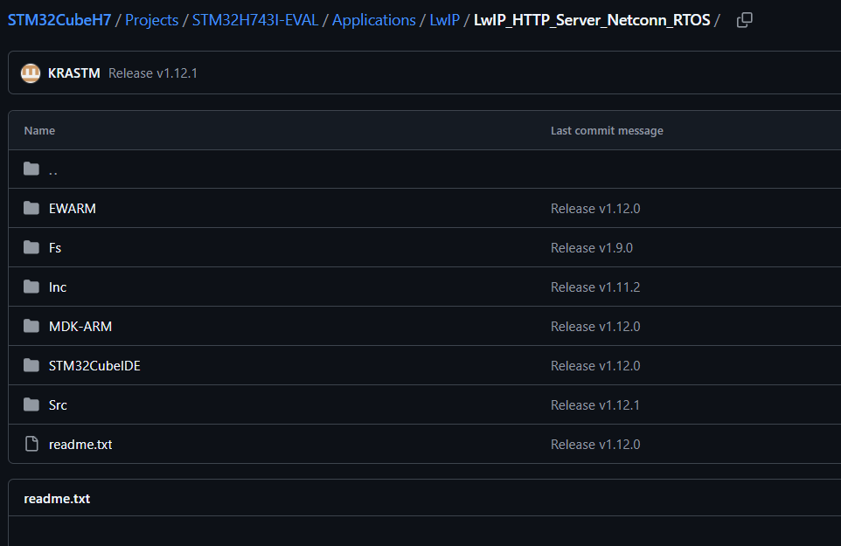Click the Name column header

39,131
